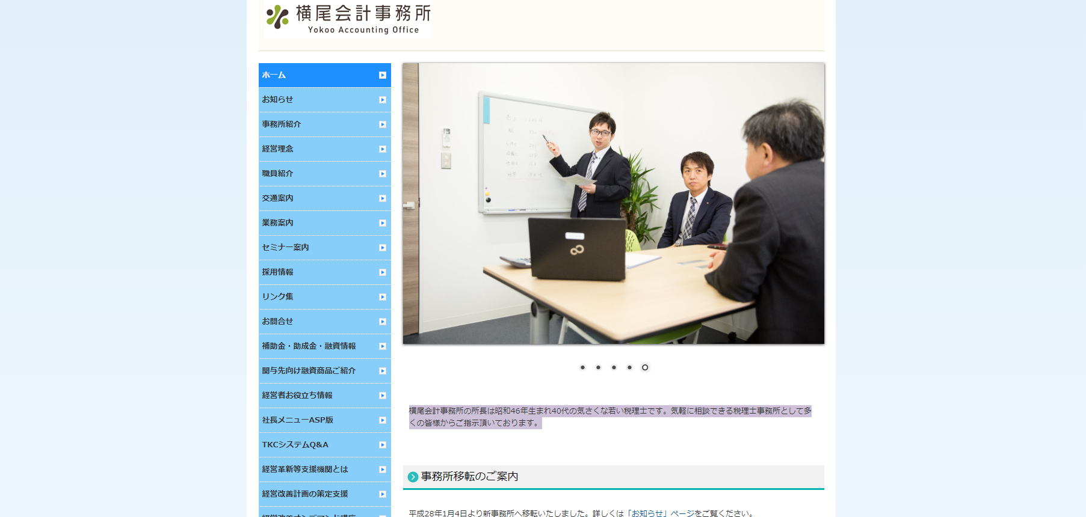The height and width of the screenshot is (517, 1086).
Task: Click the Yokoo Accounting Office logo
Action: click(x=348, y=19)
